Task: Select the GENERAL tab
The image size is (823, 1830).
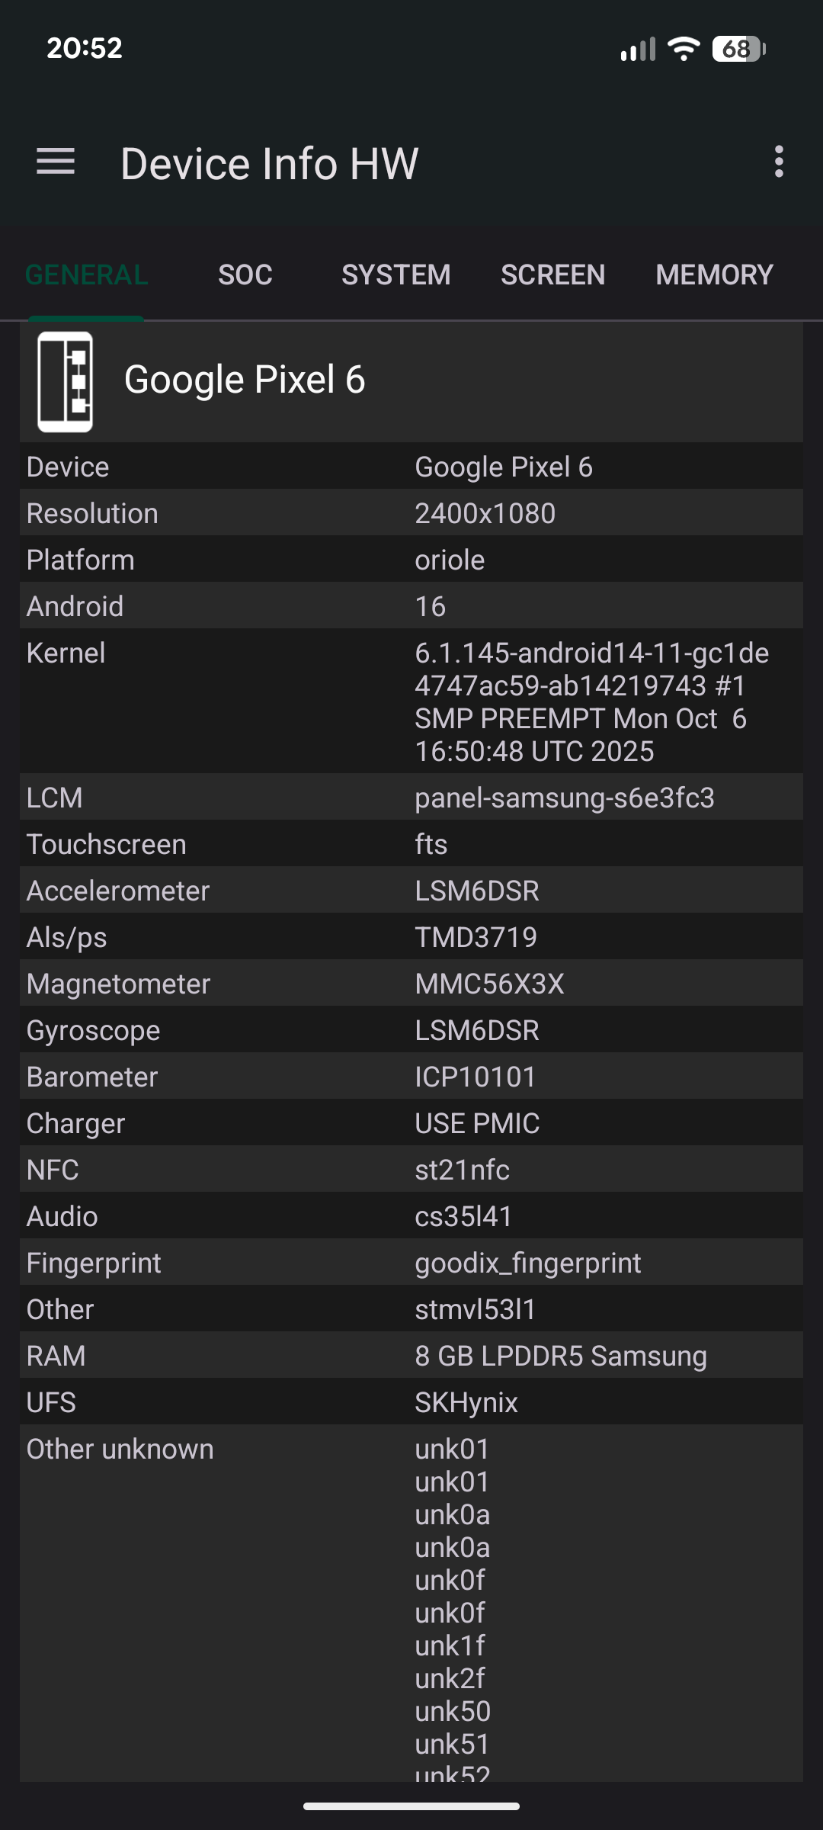Action: click(x=86, y=274)
